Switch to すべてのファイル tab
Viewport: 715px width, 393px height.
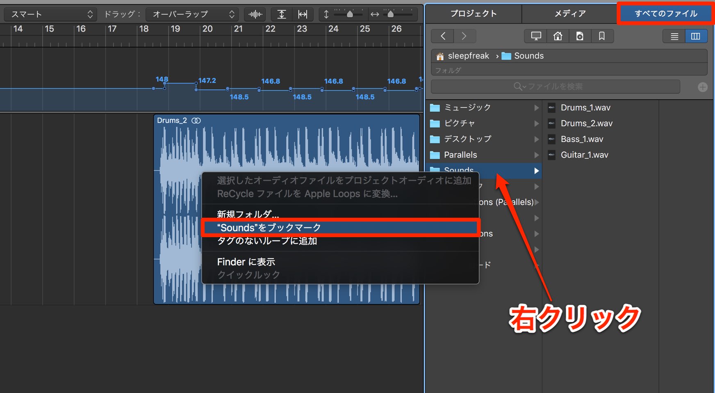coord(666,14)
